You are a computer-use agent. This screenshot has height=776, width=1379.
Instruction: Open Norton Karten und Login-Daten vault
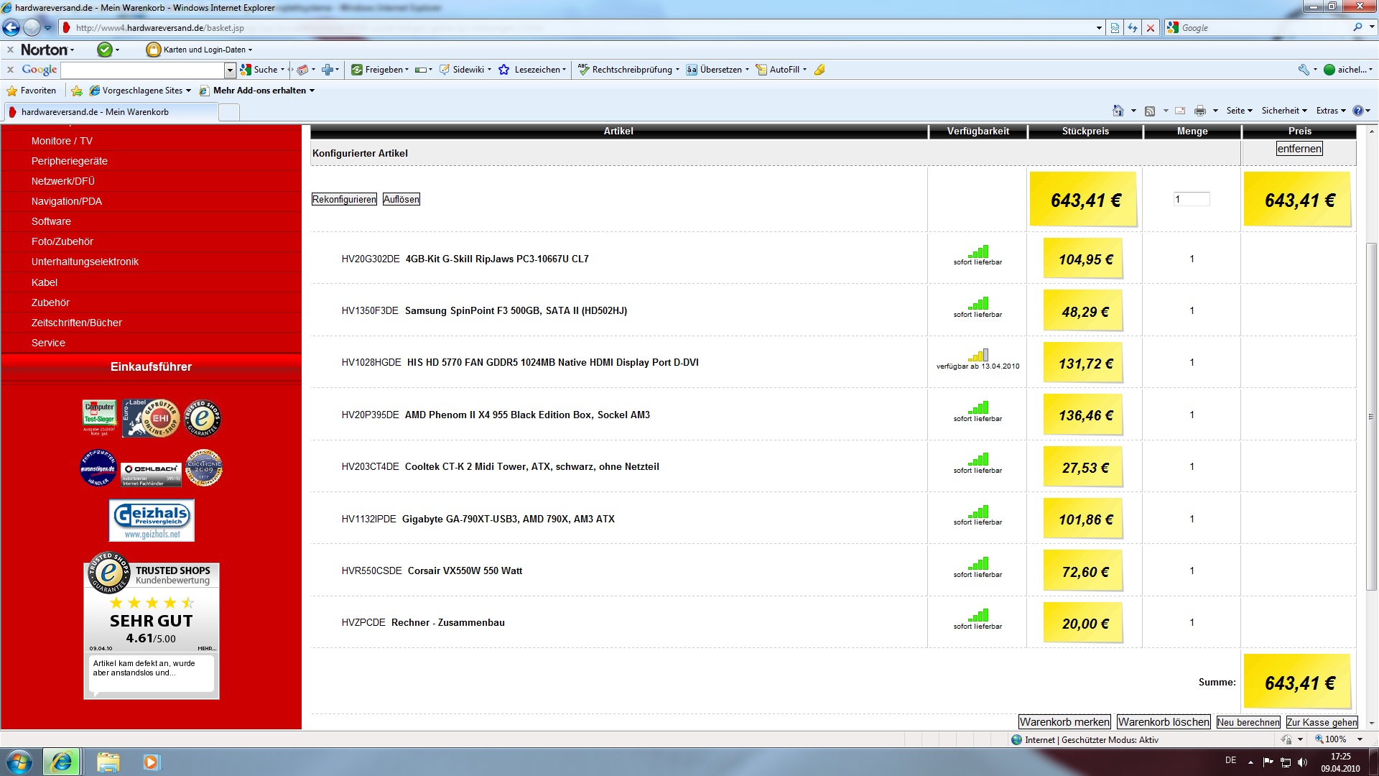200,50
